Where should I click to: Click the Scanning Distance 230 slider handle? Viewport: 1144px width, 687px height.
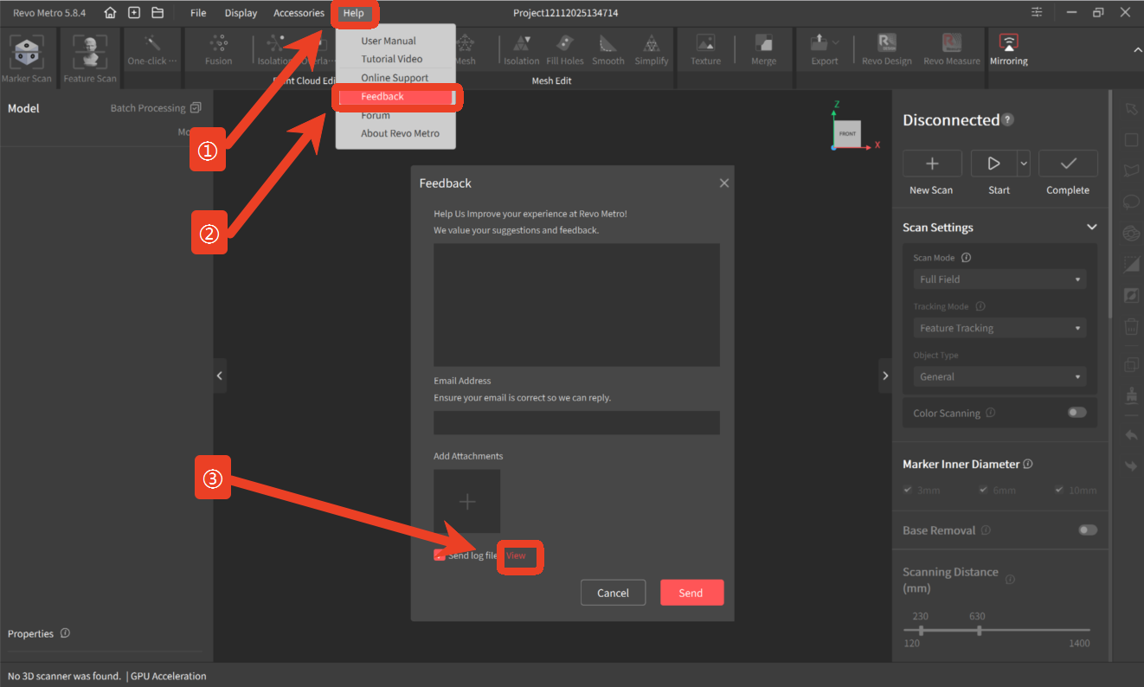pyautogui.click(x=921, y=630)
